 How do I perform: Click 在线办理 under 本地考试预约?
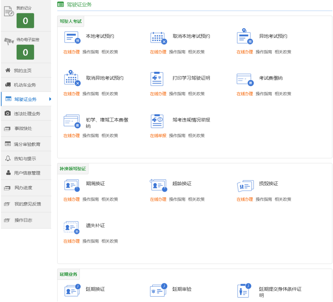71,52
